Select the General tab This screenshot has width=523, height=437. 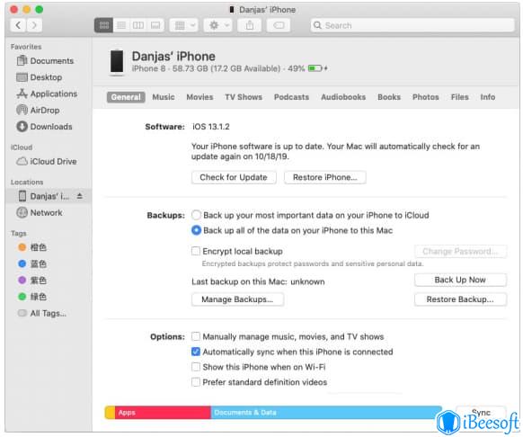coord(126,97)
